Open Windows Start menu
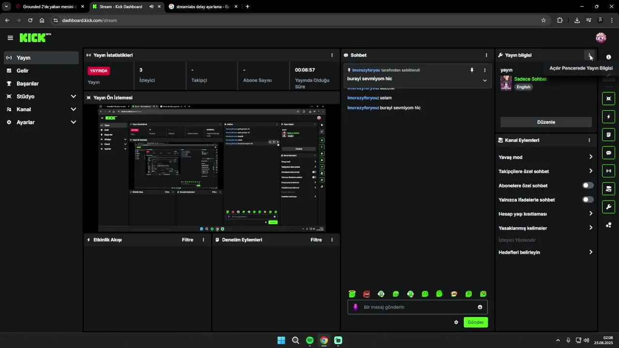The height and width of the screenshot is (348, 619). [x=281, y=340]
